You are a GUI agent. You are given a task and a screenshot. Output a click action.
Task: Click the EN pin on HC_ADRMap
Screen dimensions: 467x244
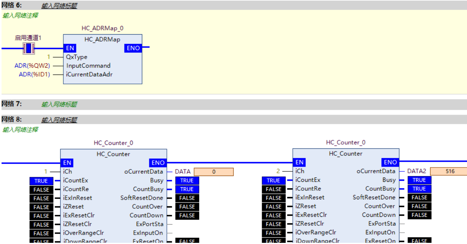70,48
